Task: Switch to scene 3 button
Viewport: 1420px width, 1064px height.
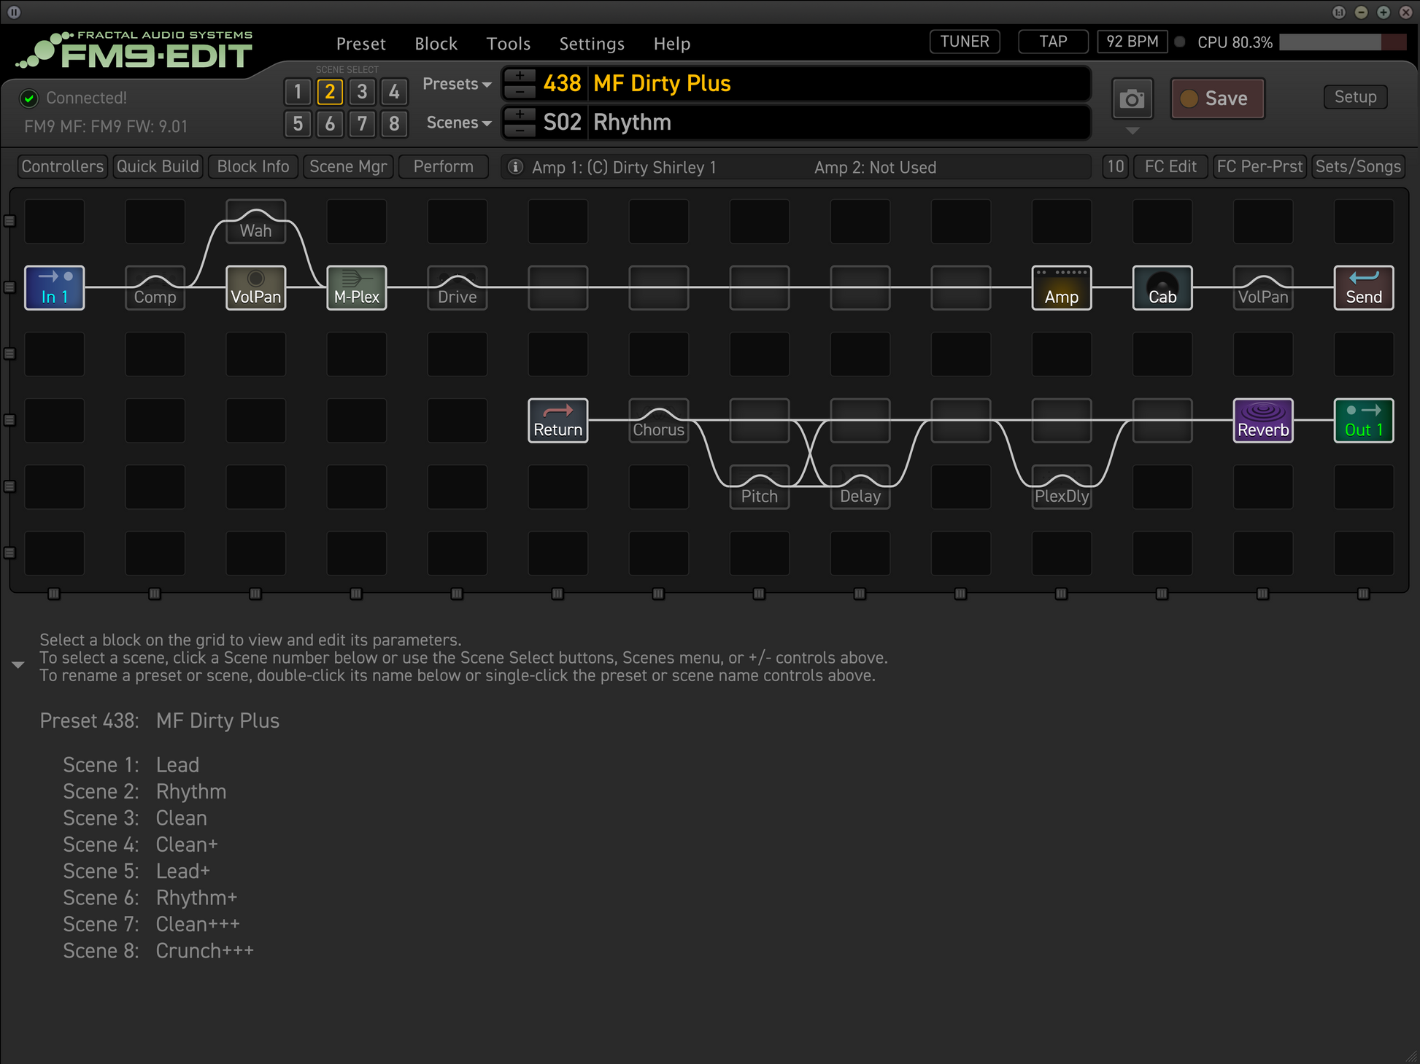Action: coord(362,92)
